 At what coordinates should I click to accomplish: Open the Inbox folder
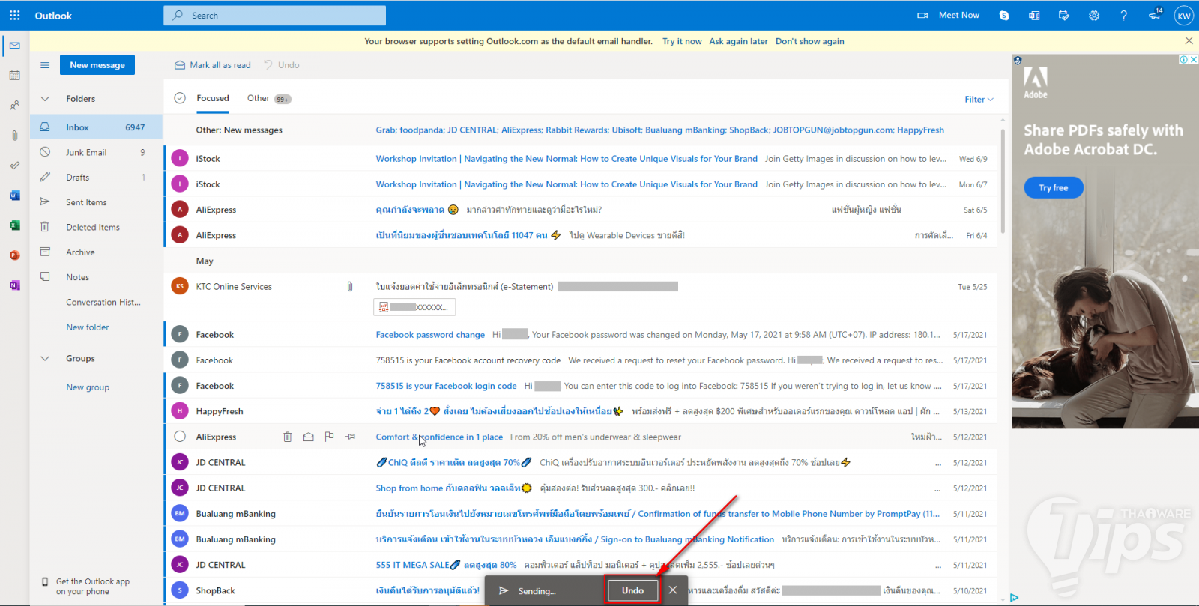click(96, 127)
